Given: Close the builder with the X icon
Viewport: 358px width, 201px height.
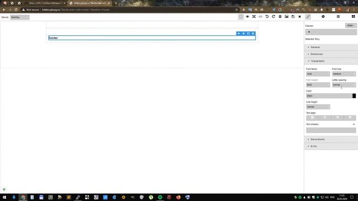Looking at the screenshot, I should [300, 17].
